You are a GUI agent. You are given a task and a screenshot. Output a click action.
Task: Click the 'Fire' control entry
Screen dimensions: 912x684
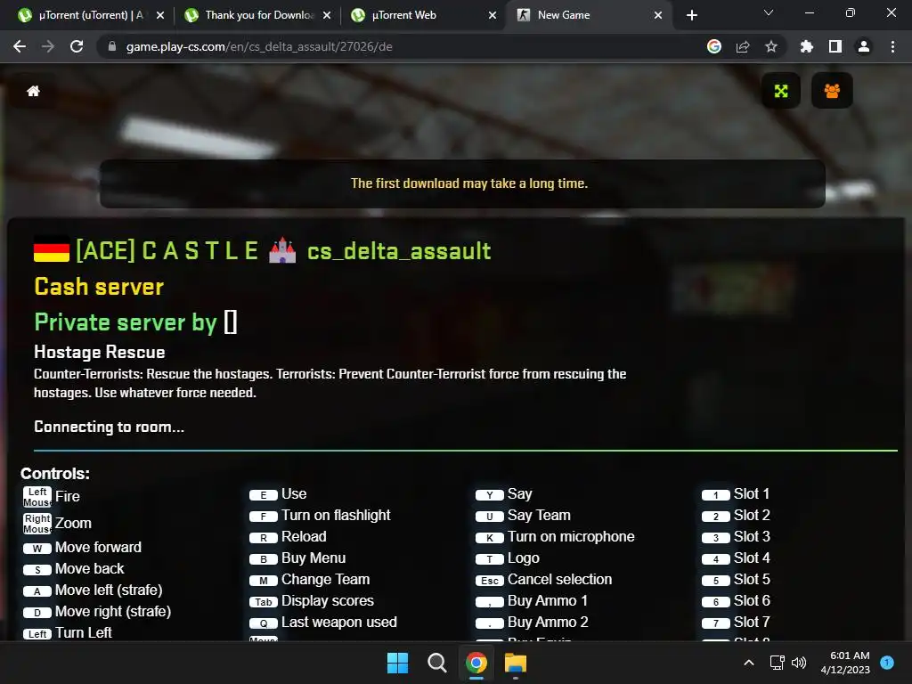[x=51, y=497]
